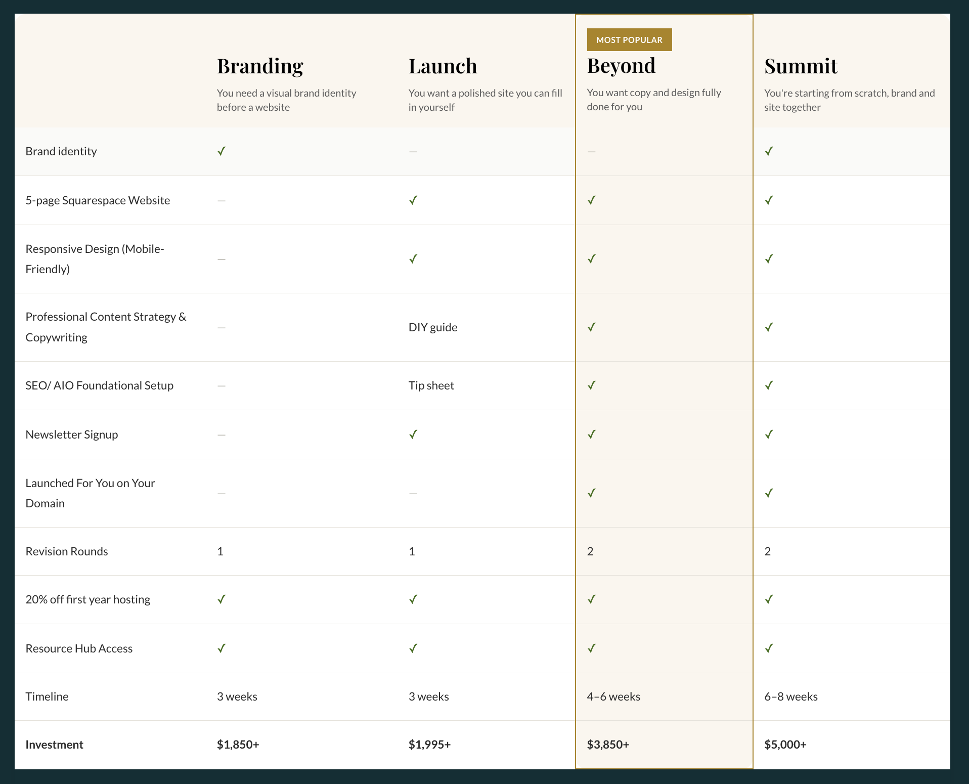Click the '3 weeks' timeline under Branding
The width and height of the screenshot is (969, 784).
pyautogui.click(x=237, y=696)
